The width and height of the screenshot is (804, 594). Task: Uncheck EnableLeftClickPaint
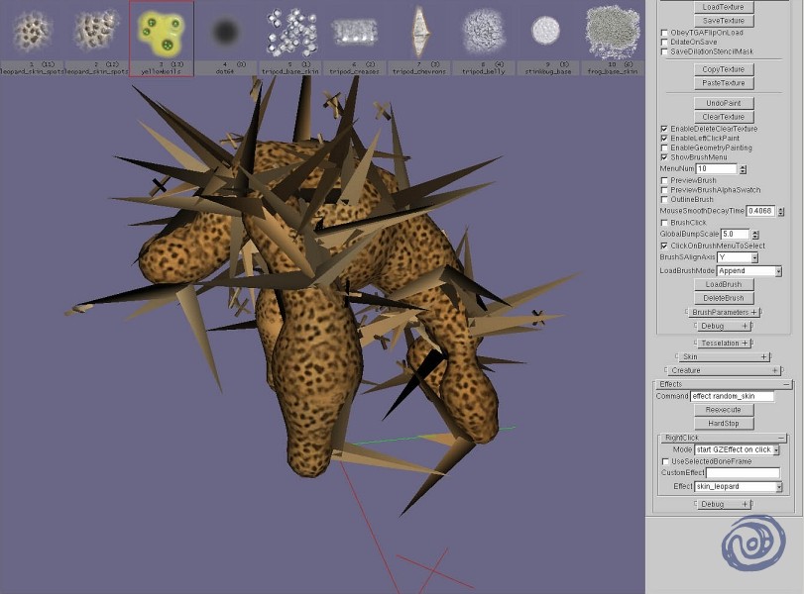point(664,139)
